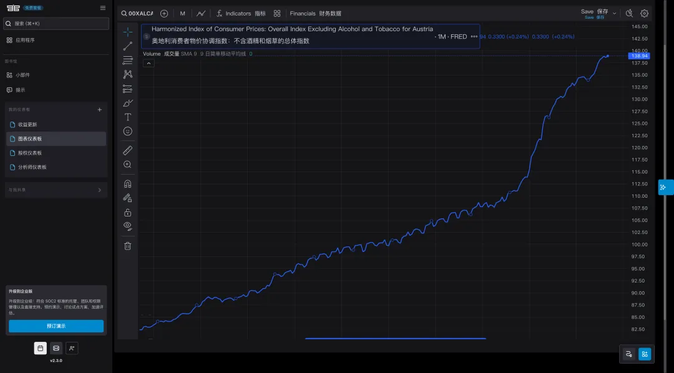This screenshot has width=674, height=373.
Task: Open the 图表仪表板 dashboard item
Action: click(56, 139)
